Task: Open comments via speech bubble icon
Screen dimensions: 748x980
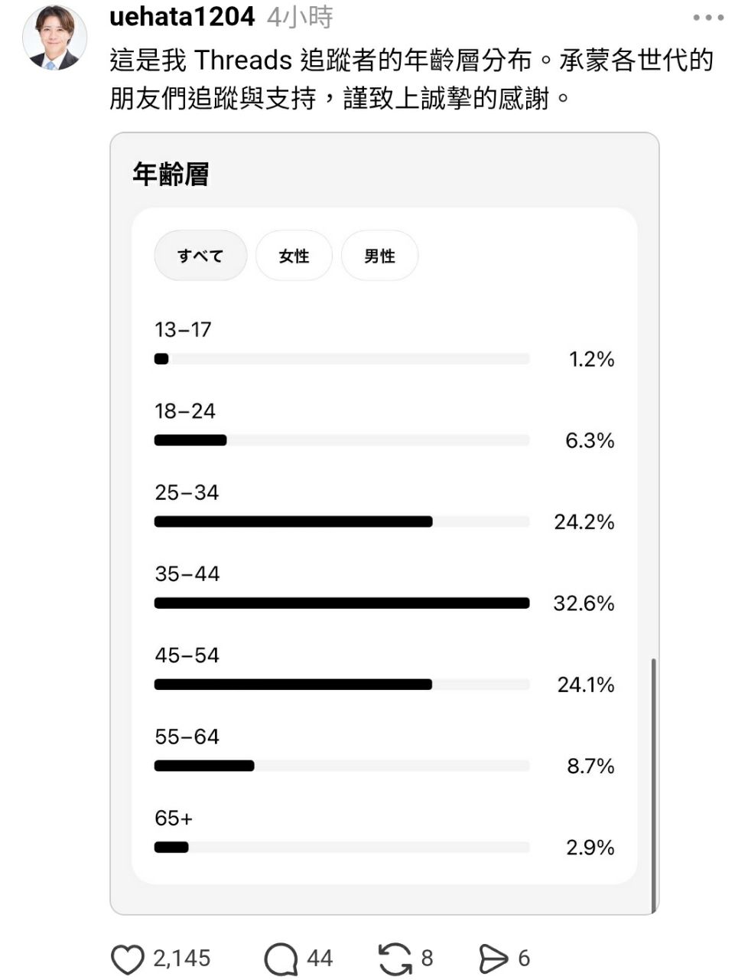Action: coord(281,959)
